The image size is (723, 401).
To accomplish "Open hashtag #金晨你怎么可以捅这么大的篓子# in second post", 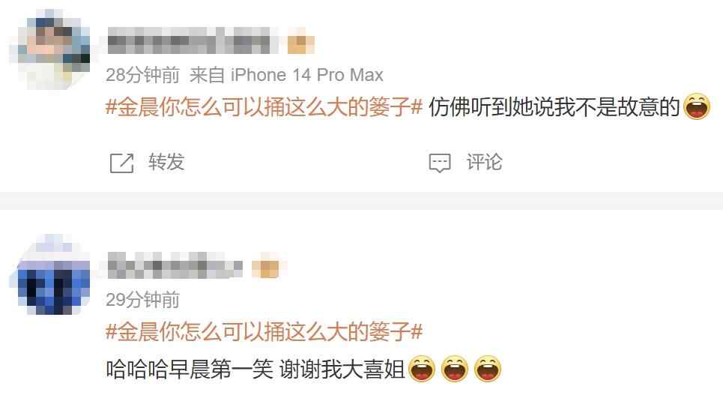I will [264, 332].
